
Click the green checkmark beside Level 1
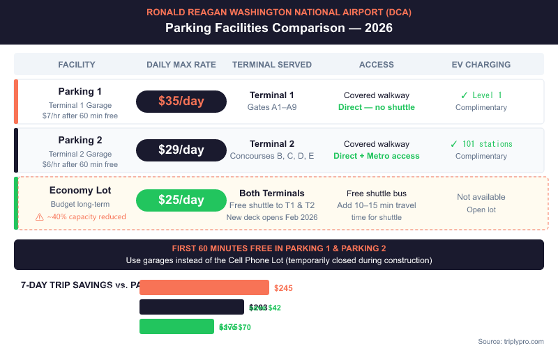point(464,95)
